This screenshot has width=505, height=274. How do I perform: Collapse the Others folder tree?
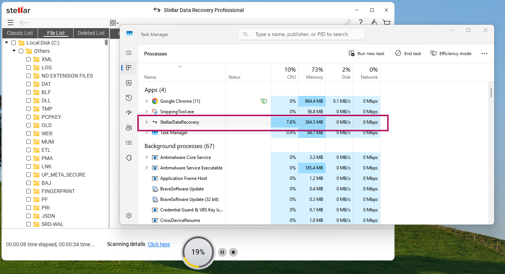(x=13, y=51)
